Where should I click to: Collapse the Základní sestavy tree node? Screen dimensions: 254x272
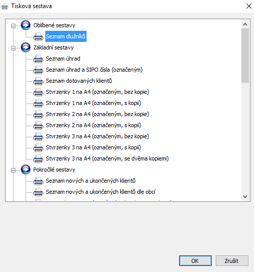13,48
